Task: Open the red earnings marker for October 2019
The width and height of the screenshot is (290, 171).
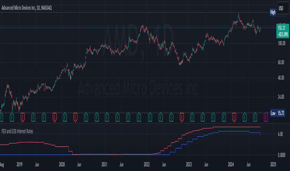Action: (x=54, y=117)
